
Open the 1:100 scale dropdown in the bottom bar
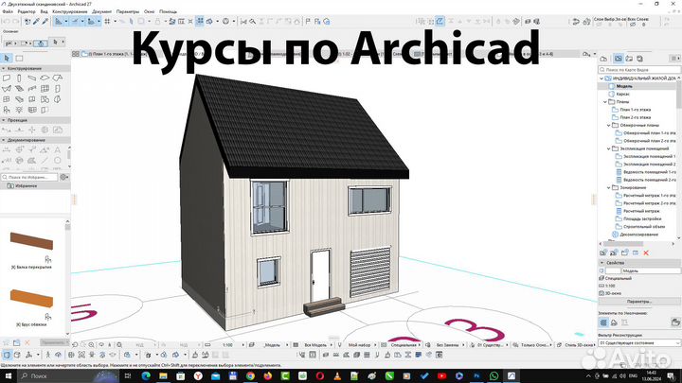[231, 345]
